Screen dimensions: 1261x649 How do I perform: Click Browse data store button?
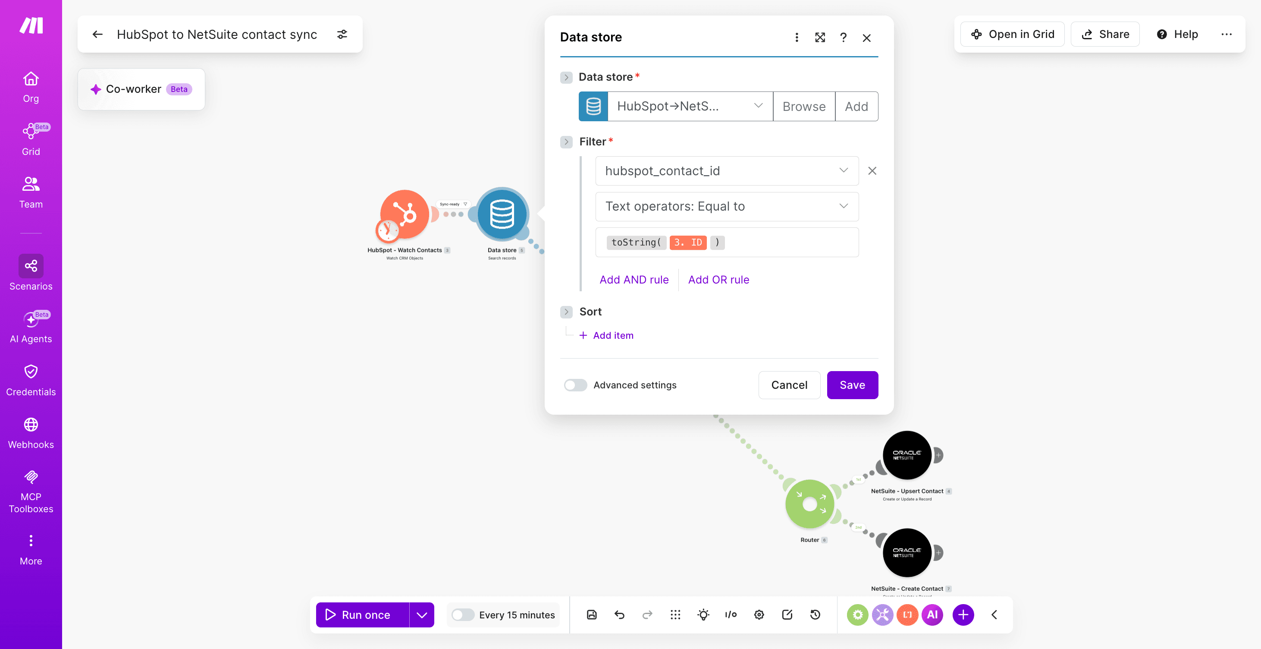(x=804, y=106)
